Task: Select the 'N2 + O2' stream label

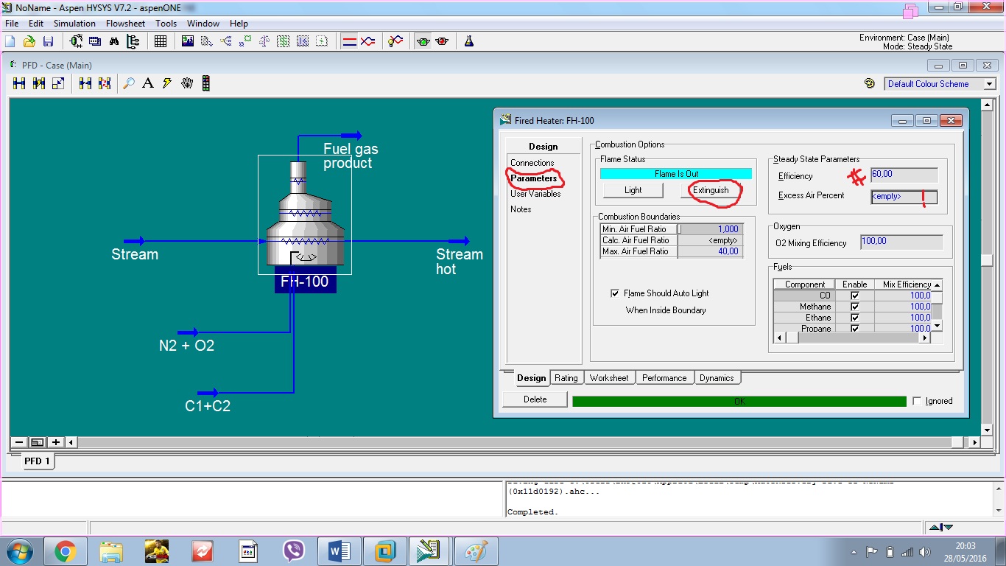Action: tap(186, 346)
